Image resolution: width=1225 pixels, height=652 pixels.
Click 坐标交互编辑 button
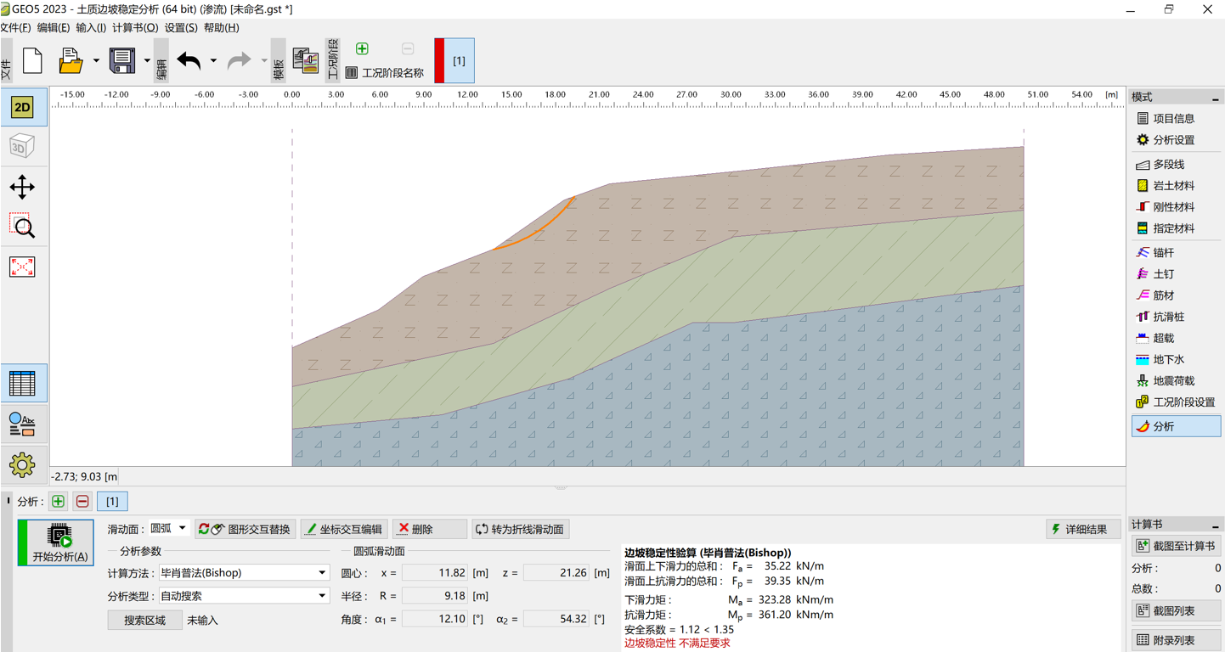point(344,529)
